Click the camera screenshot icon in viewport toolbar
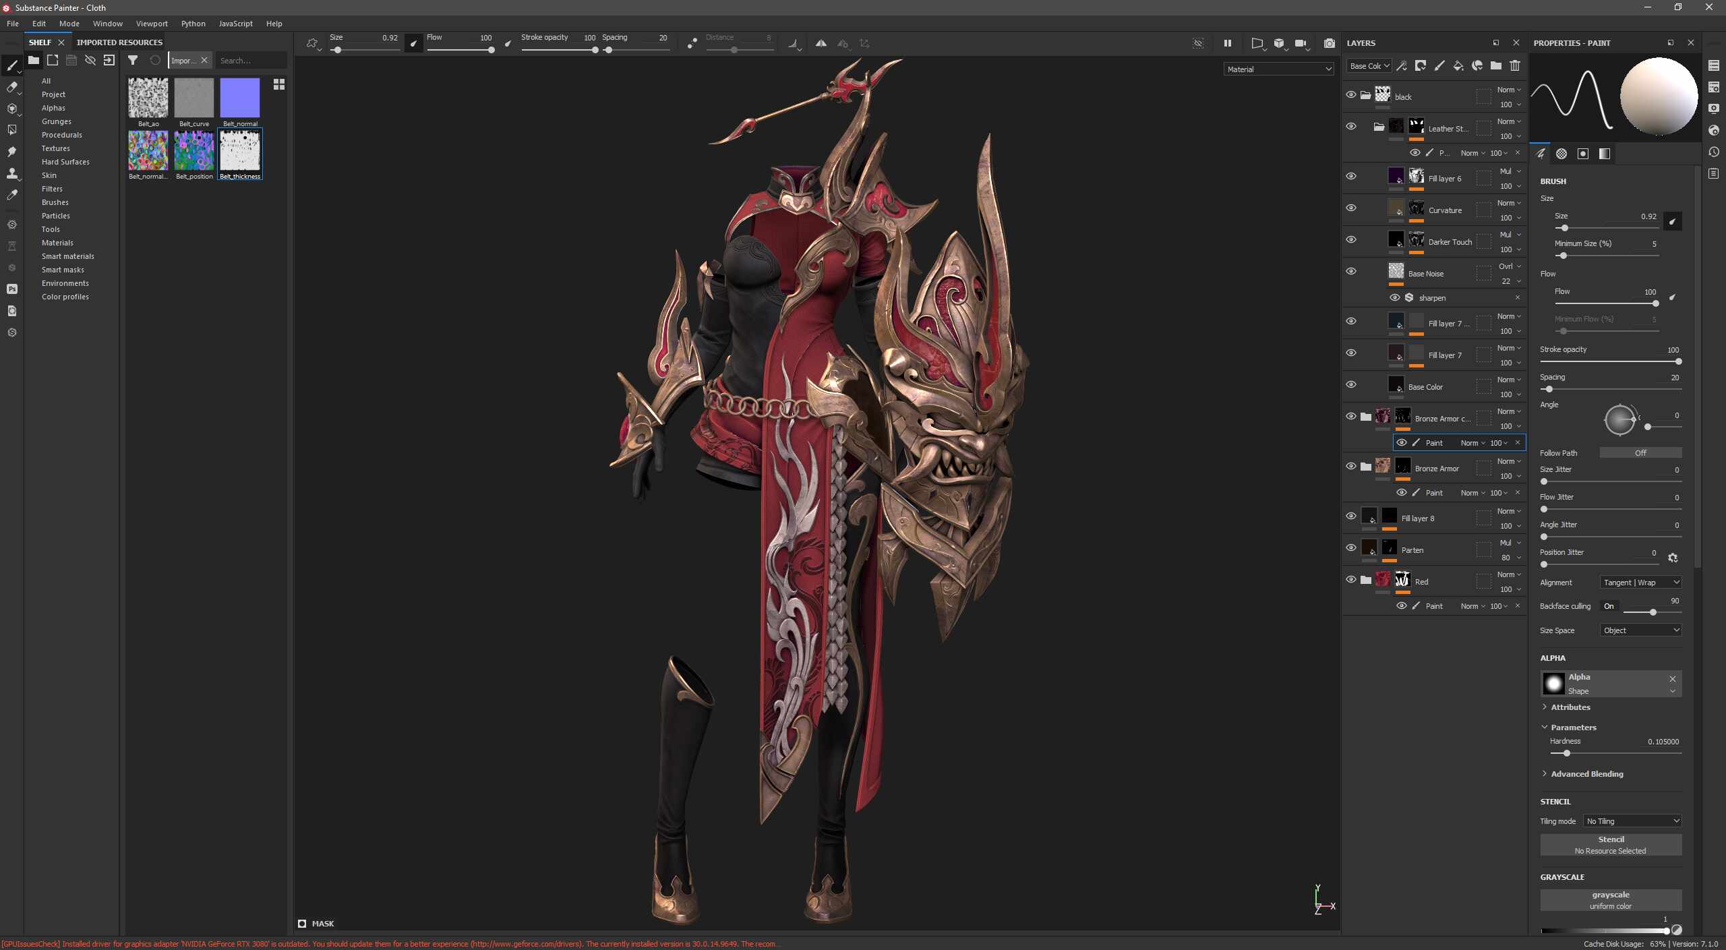1726x950 pixels. pyautogui.click(x=1329, y=43)
